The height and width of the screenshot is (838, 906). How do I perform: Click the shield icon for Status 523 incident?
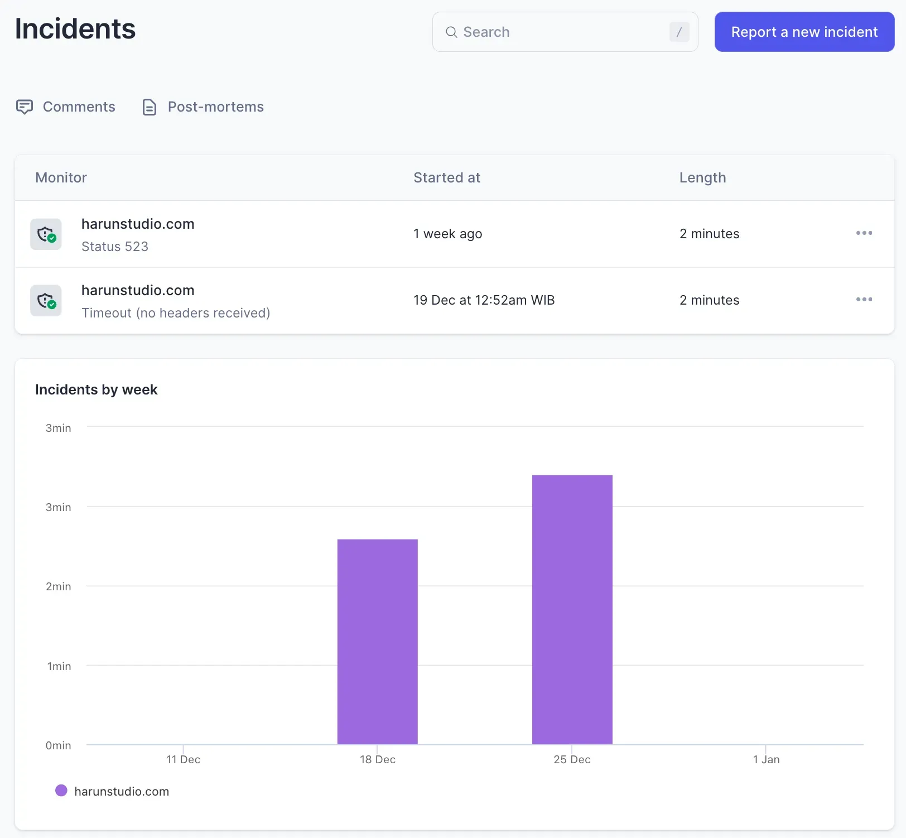point(46,234)
